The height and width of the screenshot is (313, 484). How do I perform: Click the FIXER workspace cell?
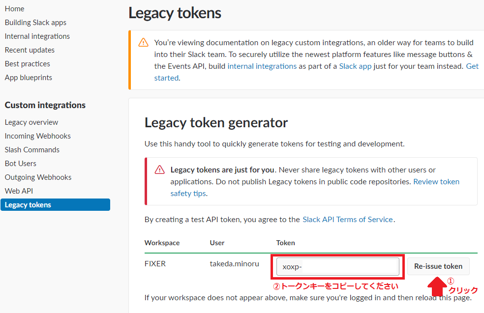[155, 264]
